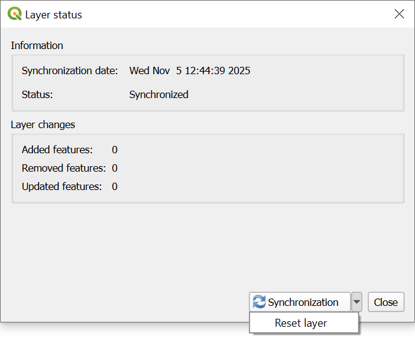Viewport: 415px width, 339px height.
Task: Click the Status label
Action: tap(37, 94)
